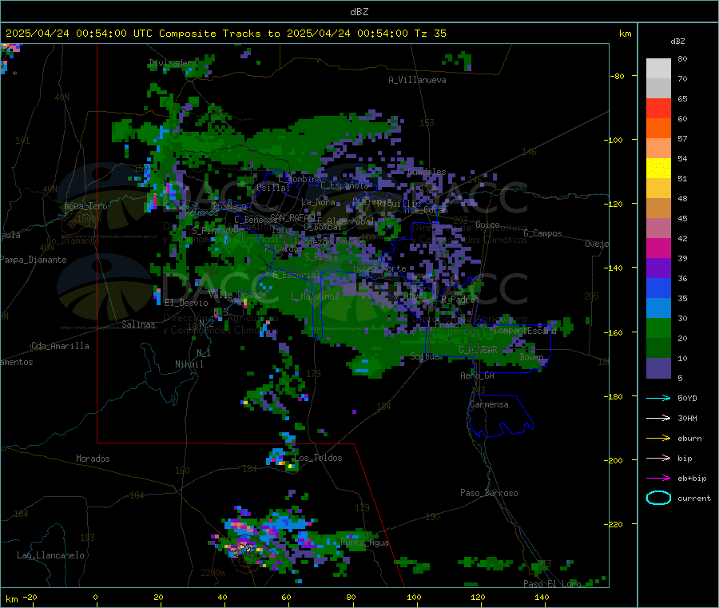The width and height of the screenshot is (719, 608).
Task: Click the Bowen place label
Action: point(532,356)
